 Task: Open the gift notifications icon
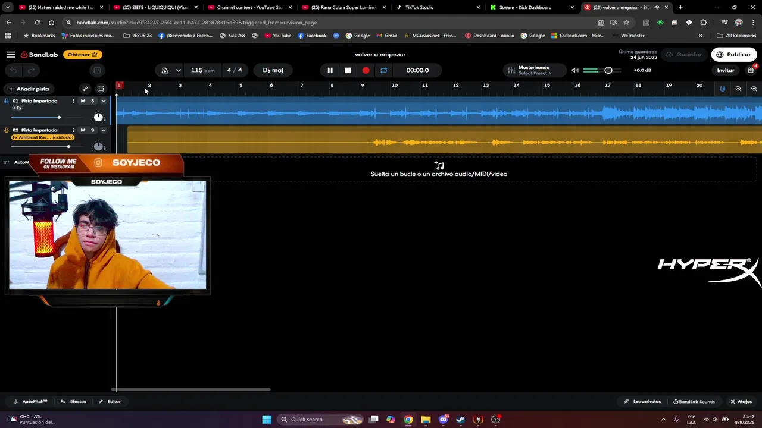click(751, 70)
